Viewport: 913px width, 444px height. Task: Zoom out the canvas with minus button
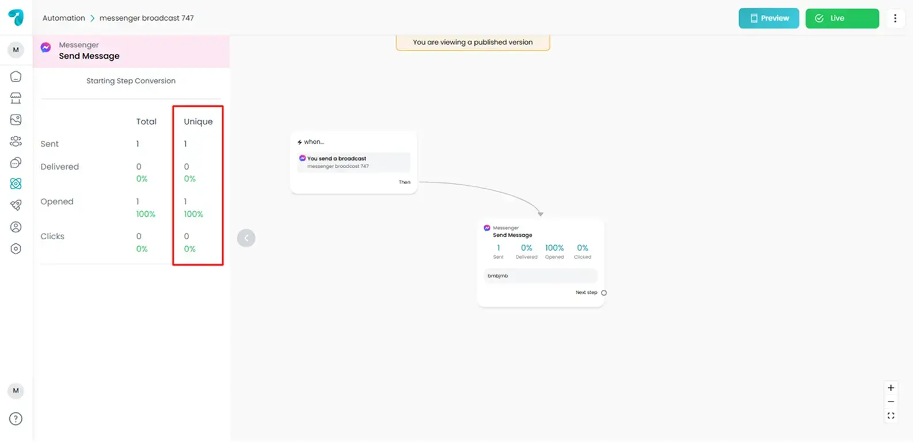tap(891, 402)
